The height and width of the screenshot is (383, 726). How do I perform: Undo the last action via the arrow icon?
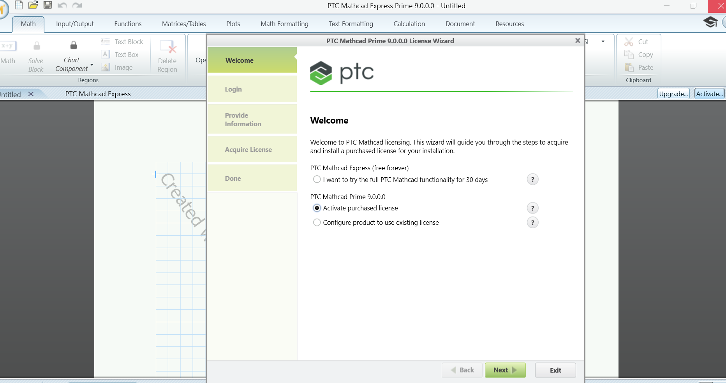tap(62, 5)
